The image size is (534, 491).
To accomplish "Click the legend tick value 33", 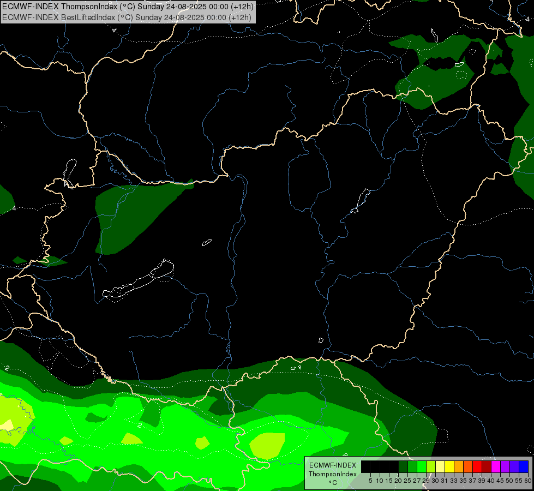I will [454, 481].
